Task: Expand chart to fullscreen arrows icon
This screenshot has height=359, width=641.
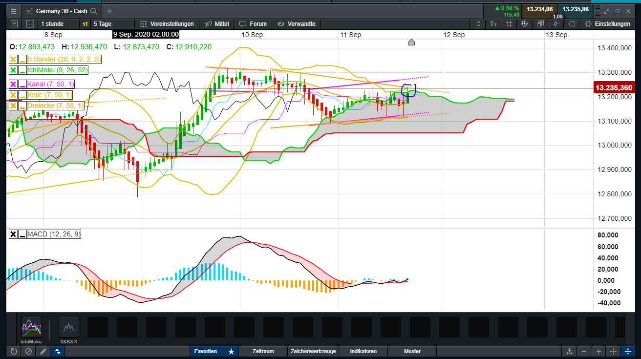Action: (607, 11)
